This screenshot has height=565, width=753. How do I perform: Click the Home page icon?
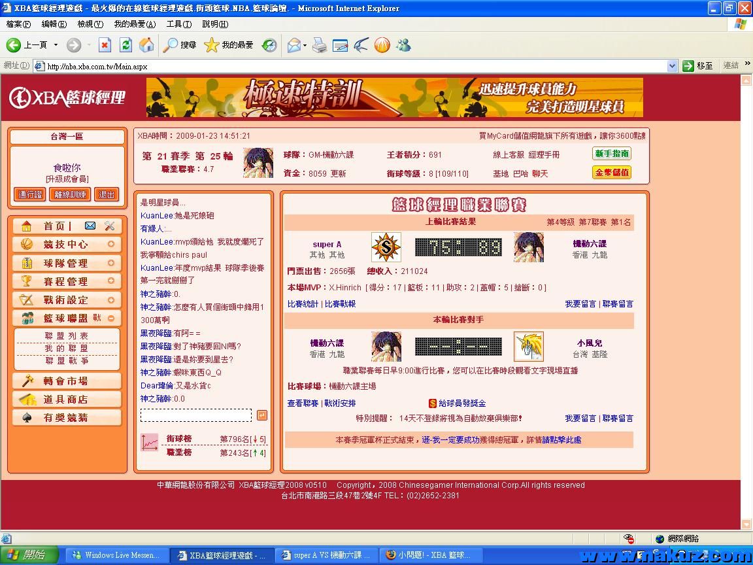click(146, 45)
